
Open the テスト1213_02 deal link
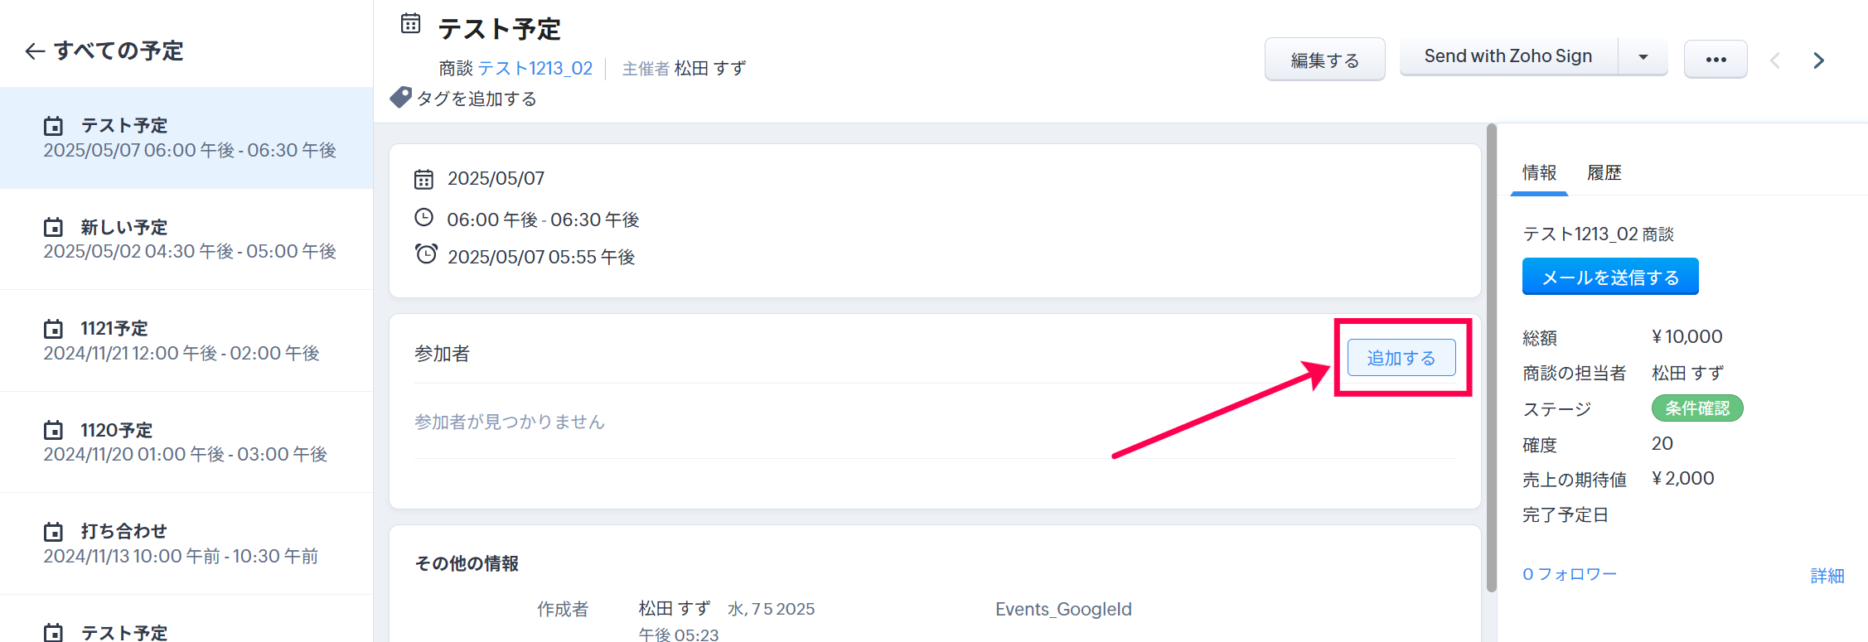tap(535, 68)
